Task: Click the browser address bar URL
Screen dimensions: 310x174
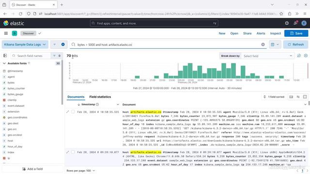Action: pyautogui.click(x=160, y=14)
